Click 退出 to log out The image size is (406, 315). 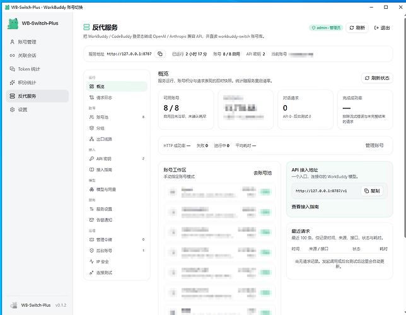point(382,28)
